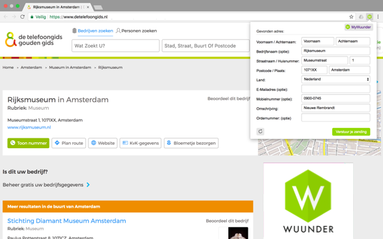Viewport: 383px width, 239px height.
Task: Click the E-Mailadres input field
Action: coord(336,89)
